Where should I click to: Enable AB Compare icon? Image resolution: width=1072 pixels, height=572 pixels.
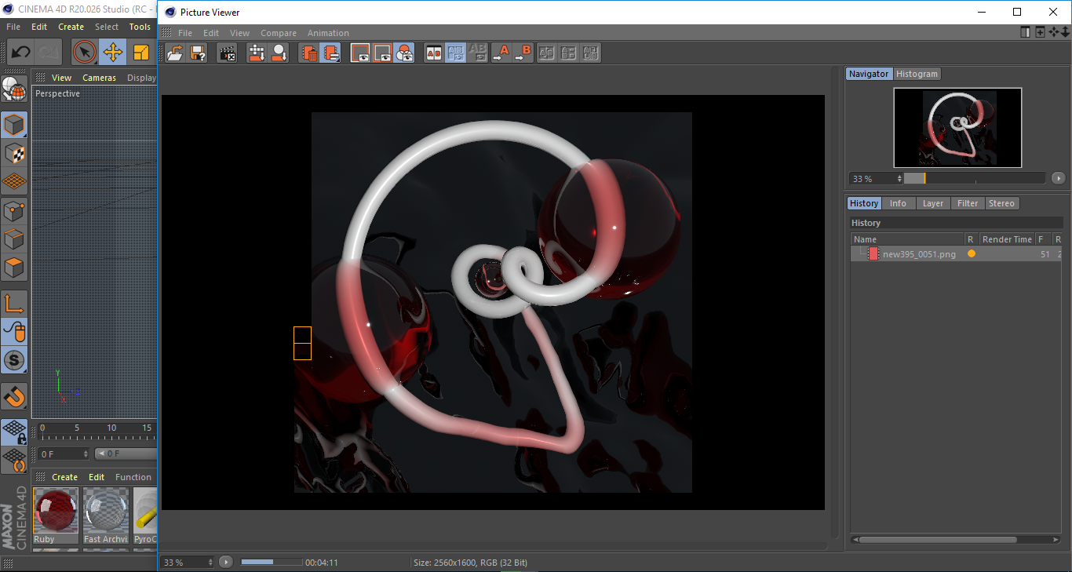[434, 53]
